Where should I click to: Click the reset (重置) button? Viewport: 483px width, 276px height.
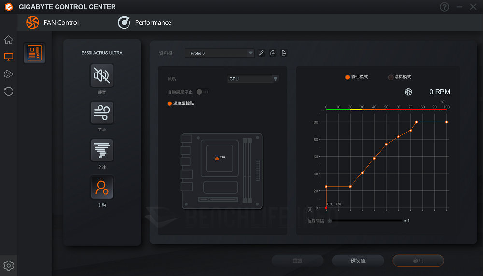(x=298, y=261)
